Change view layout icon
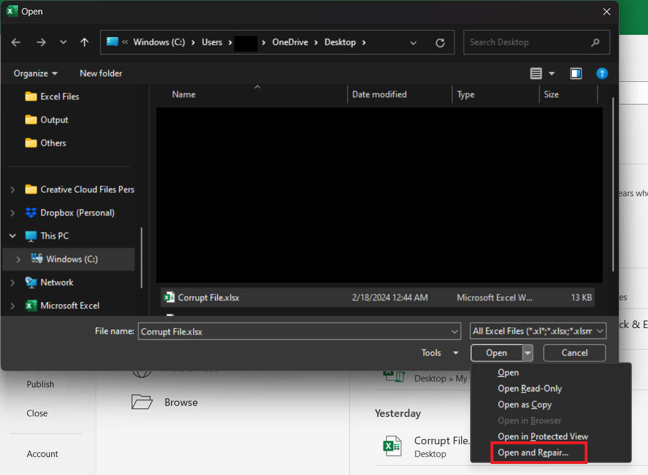 coord(536,74)
